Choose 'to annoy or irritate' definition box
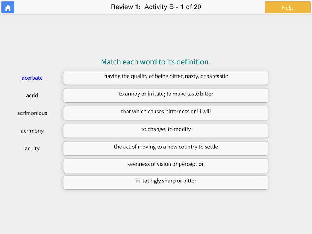Viewport: 312px width, 234px height. (x=166, y=95)
